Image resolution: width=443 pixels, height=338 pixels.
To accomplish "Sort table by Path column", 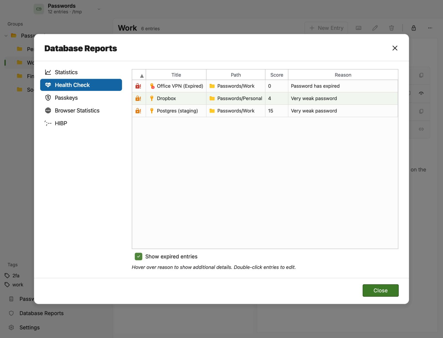I will pyautogui.click(x=236, y=75).
